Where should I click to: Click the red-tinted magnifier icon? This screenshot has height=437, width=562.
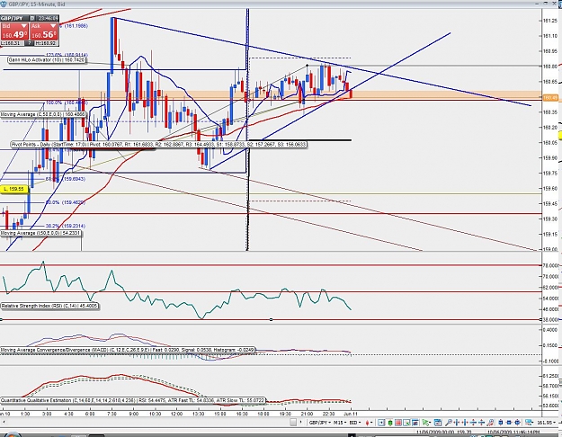tap(490, 423)
